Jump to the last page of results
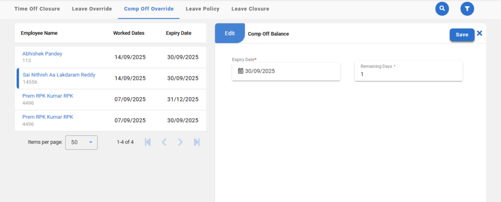The image size is (501, 202). [x=197, y=142]
